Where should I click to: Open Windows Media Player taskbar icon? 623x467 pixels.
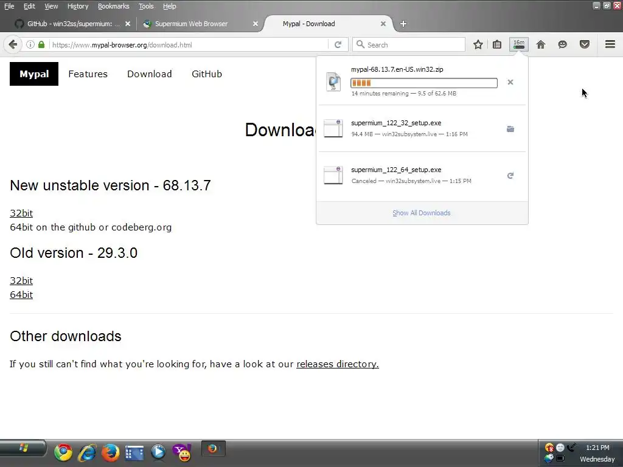(x=158, y=452)
